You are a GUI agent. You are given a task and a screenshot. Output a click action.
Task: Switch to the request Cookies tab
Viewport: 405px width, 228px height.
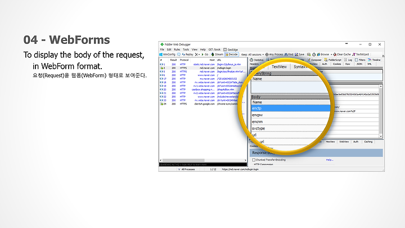click(337, 64)
